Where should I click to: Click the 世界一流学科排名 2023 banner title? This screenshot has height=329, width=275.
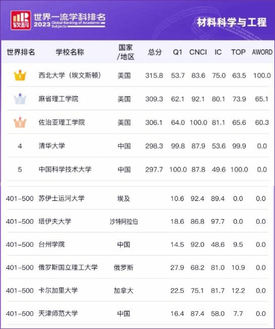click(x=70, y=20)
